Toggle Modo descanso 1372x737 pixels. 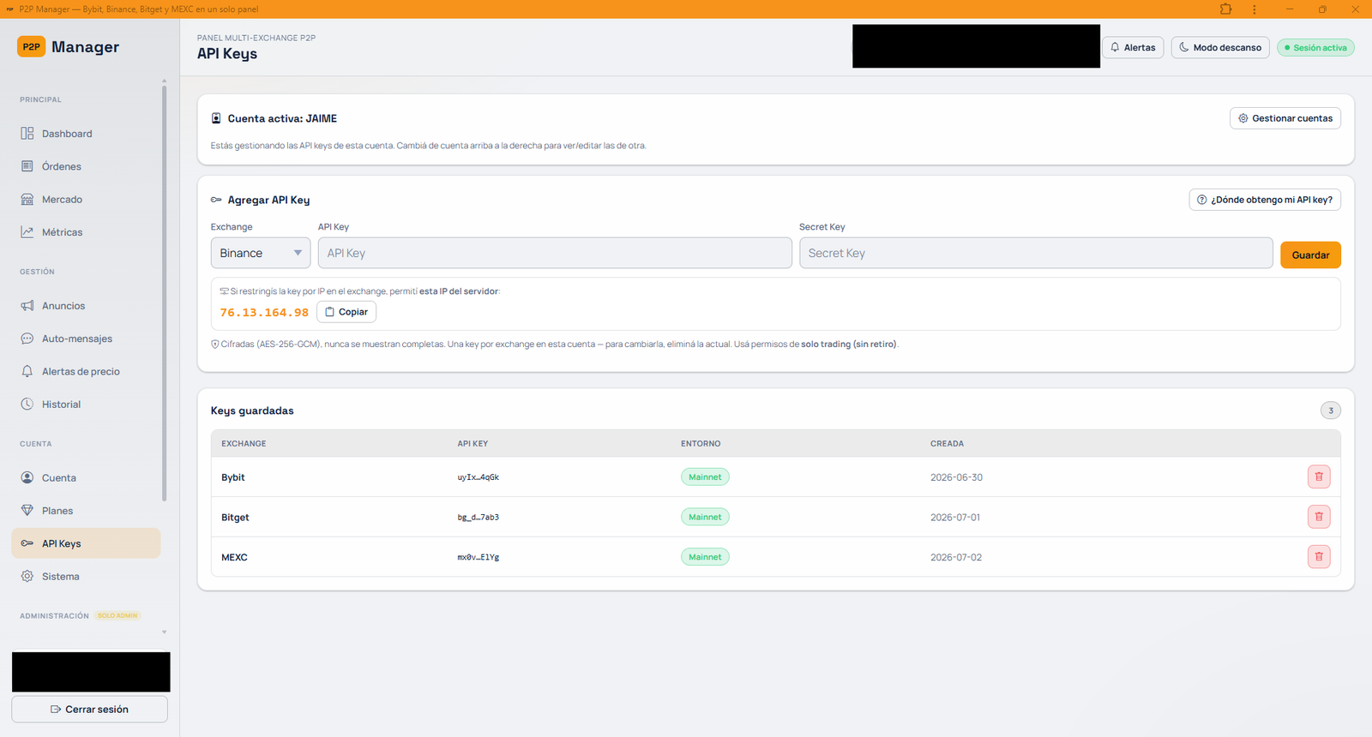pos(1220,47)
